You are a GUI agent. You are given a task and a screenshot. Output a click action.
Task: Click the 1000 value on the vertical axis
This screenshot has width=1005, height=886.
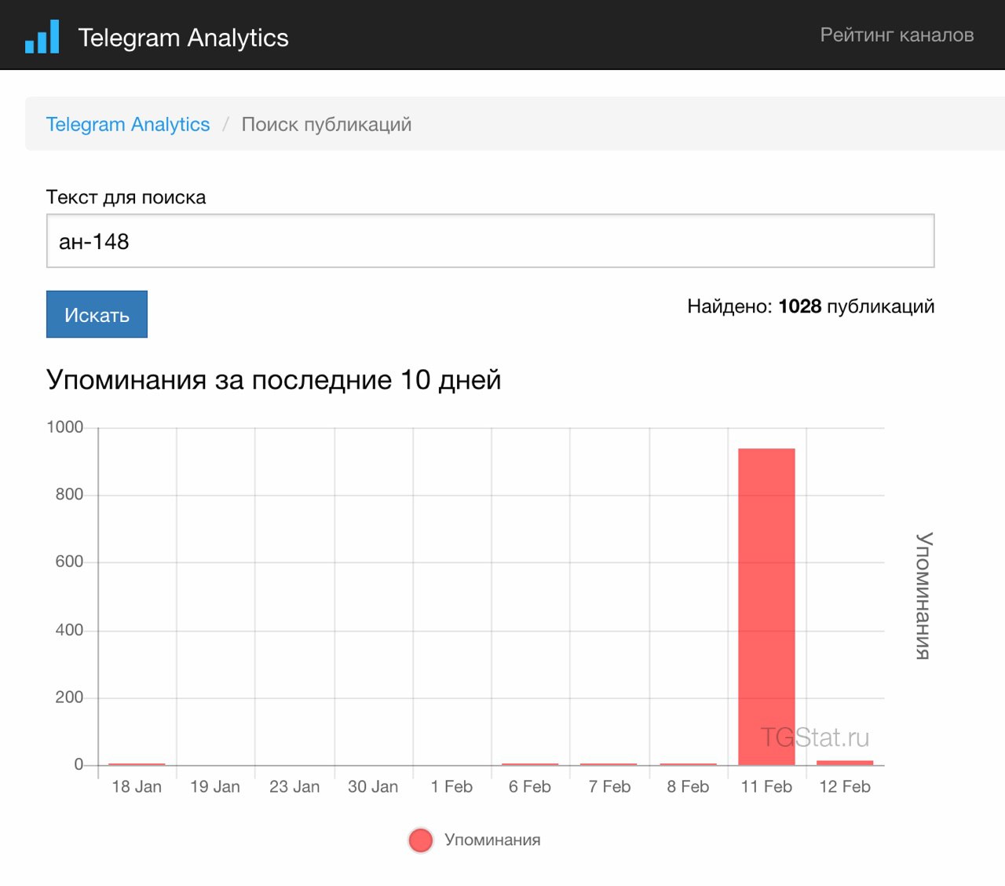65,427
